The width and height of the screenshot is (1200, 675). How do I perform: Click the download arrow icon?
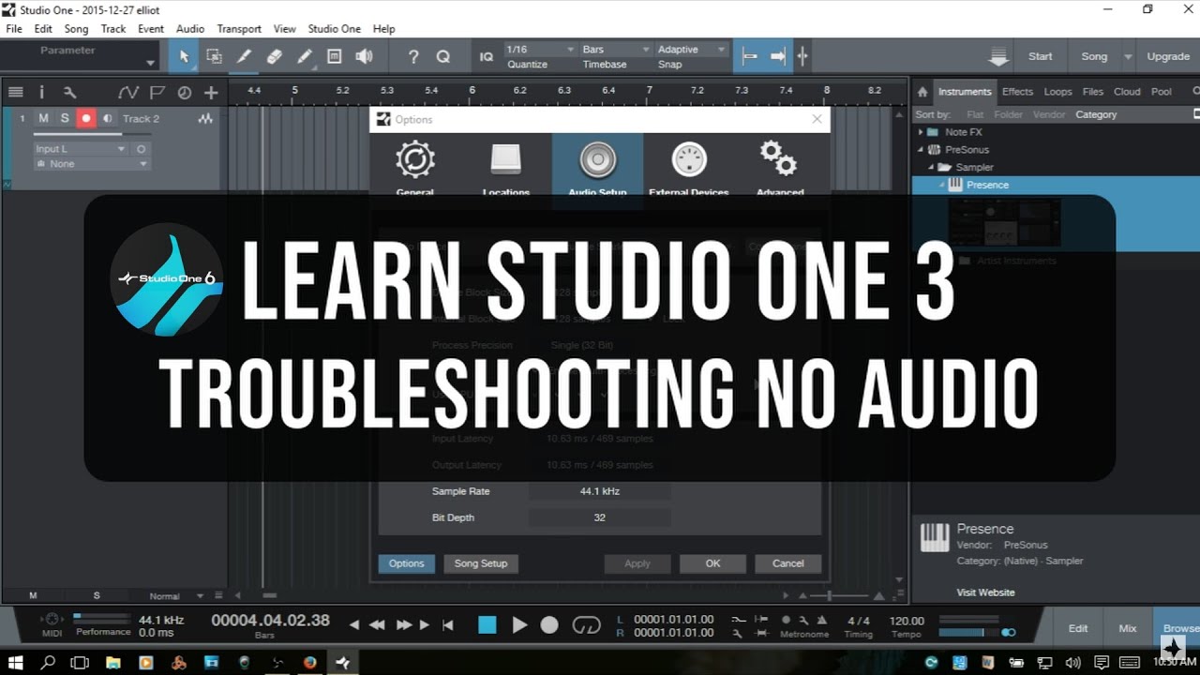(998, 56)
